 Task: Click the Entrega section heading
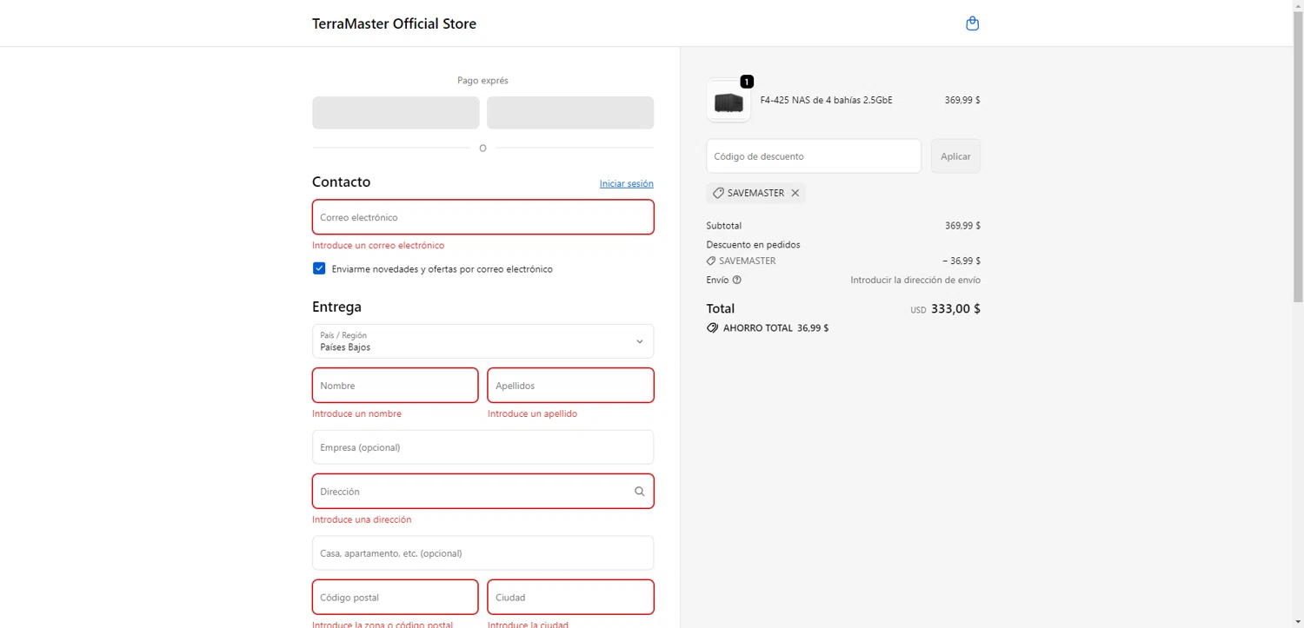point(336,307)
